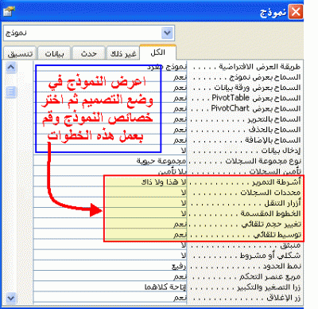Click the value of السماح بالإضافة
Screen dimensions: 318x309
[110, 140]
